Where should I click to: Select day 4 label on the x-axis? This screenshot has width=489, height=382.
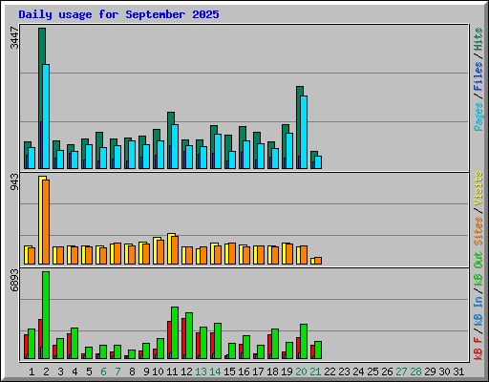tap(74, 371)
